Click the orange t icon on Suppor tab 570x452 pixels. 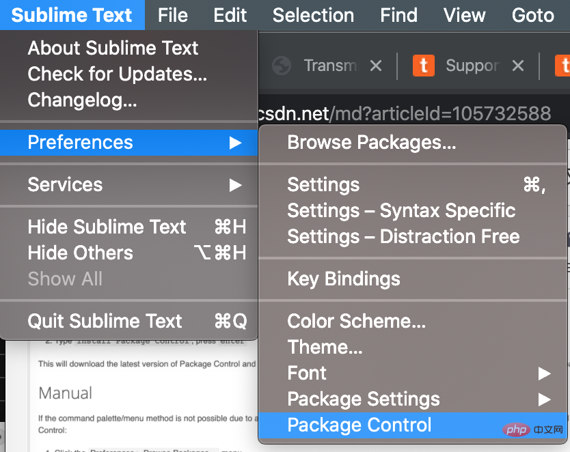[424, 66]
